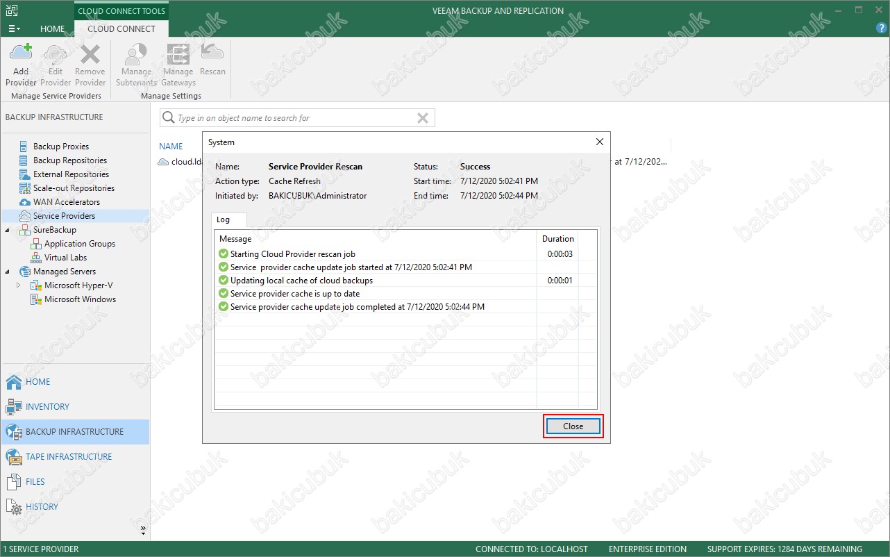The image size is (890, 557).
Task: Click the Close button in System dialog
Action: 573,426
